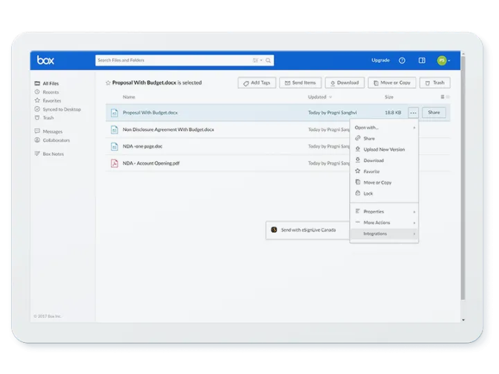
Task: Open Favorites in sidebar
Action: [x=48, y=100]
